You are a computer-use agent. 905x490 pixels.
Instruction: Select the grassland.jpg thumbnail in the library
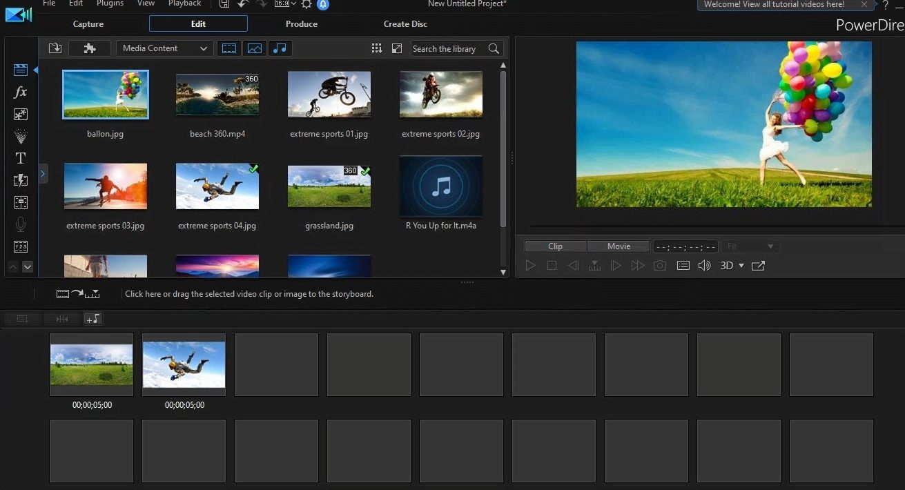pyautogui.click(x=329, y=186)
